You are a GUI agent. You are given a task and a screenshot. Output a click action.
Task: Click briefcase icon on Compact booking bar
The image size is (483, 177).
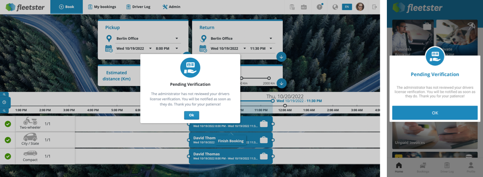click(264, 156)
